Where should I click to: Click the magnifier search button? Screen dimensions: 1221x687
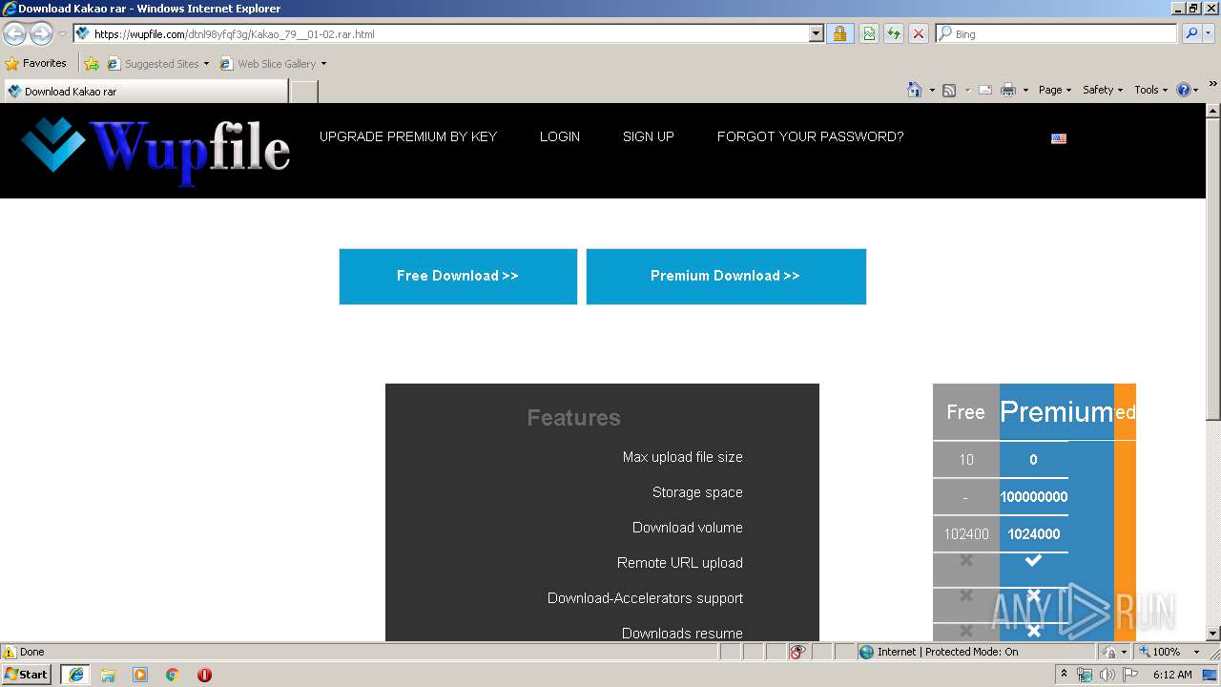click(1191, 33)
